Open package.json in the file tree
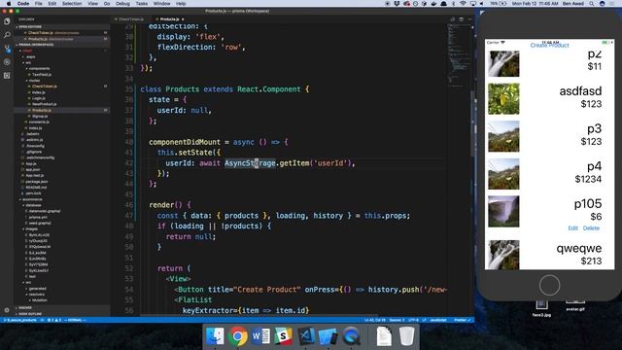 coord(37,182)
